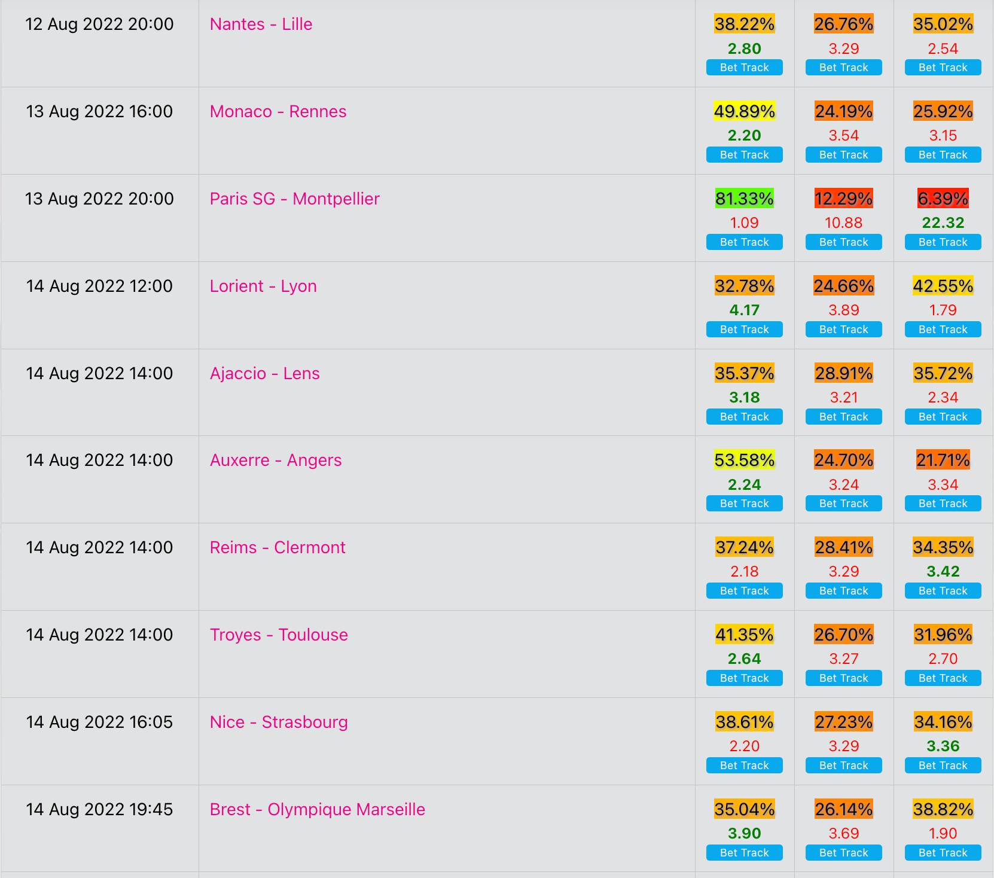Open the Auxerre - Angers match link
994x878 pixels.
click(x=276, y=461)
